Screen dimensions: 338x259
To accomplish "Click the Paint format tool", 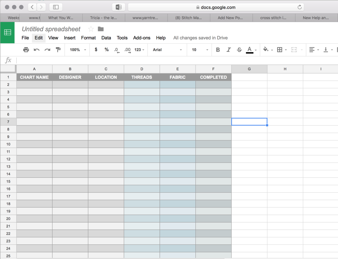I will 58,50.
